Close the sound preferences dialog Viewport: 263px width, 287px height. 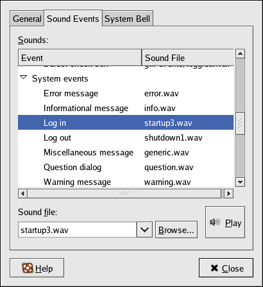pos(226,268)
